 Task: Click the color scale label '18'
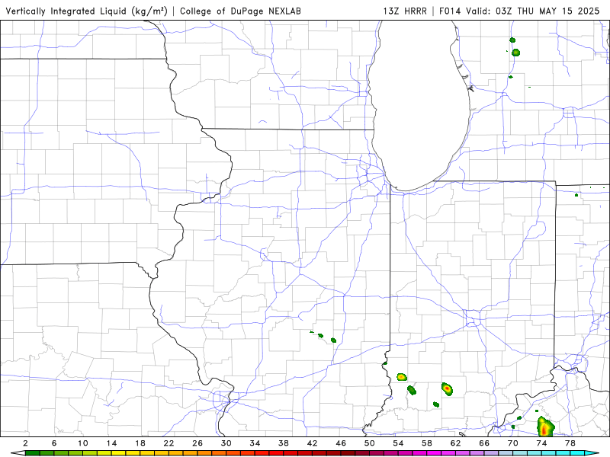pyautogui.click(x=140, y=443)
